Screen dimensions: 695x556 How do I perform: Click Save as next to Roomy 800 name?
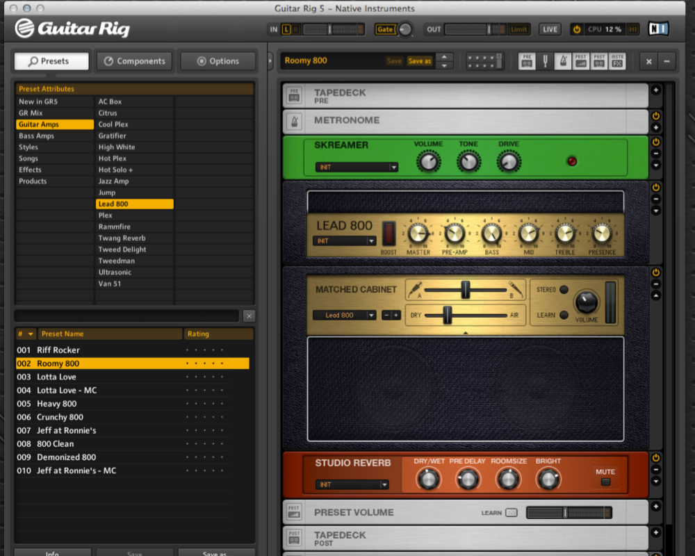coord(419,61)
